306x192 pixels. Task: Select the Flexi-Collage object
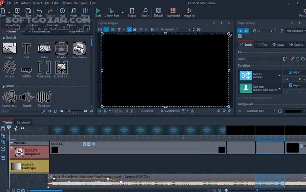pyautogui.click(x=79, y=50)
